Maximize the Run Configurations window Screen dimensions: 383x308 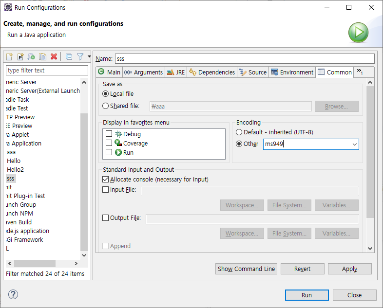tap(349, 7)
